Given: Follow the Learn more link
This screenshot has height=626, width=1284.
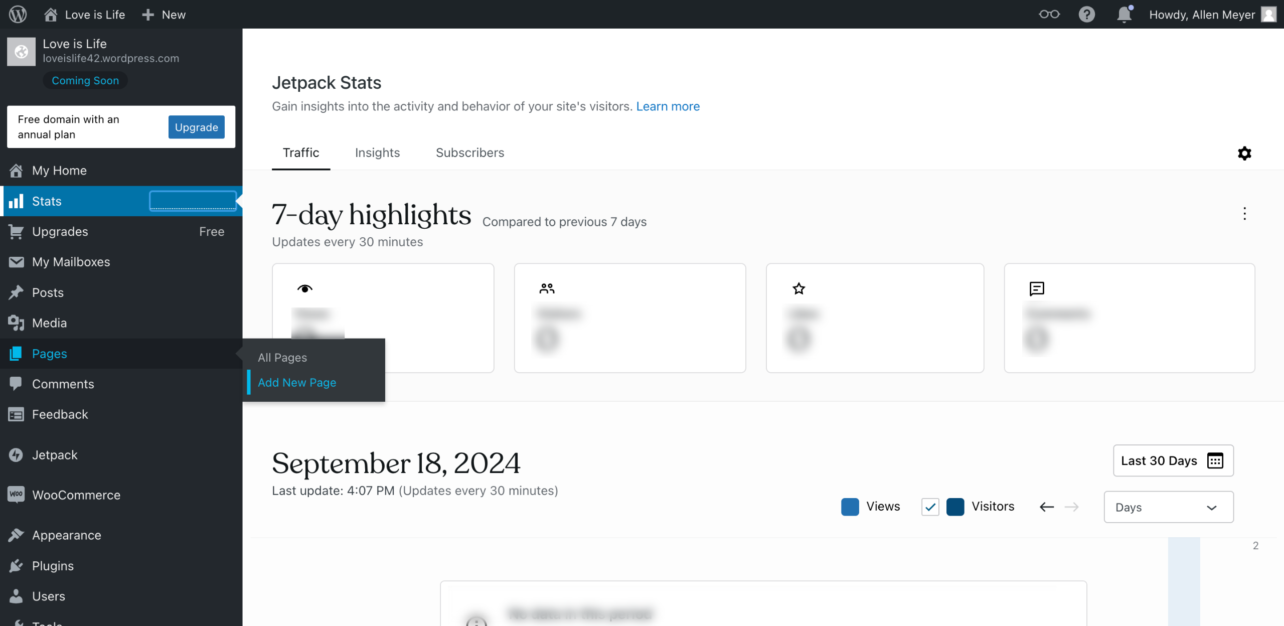Looking at the screenshot, I should click(668, 106).
